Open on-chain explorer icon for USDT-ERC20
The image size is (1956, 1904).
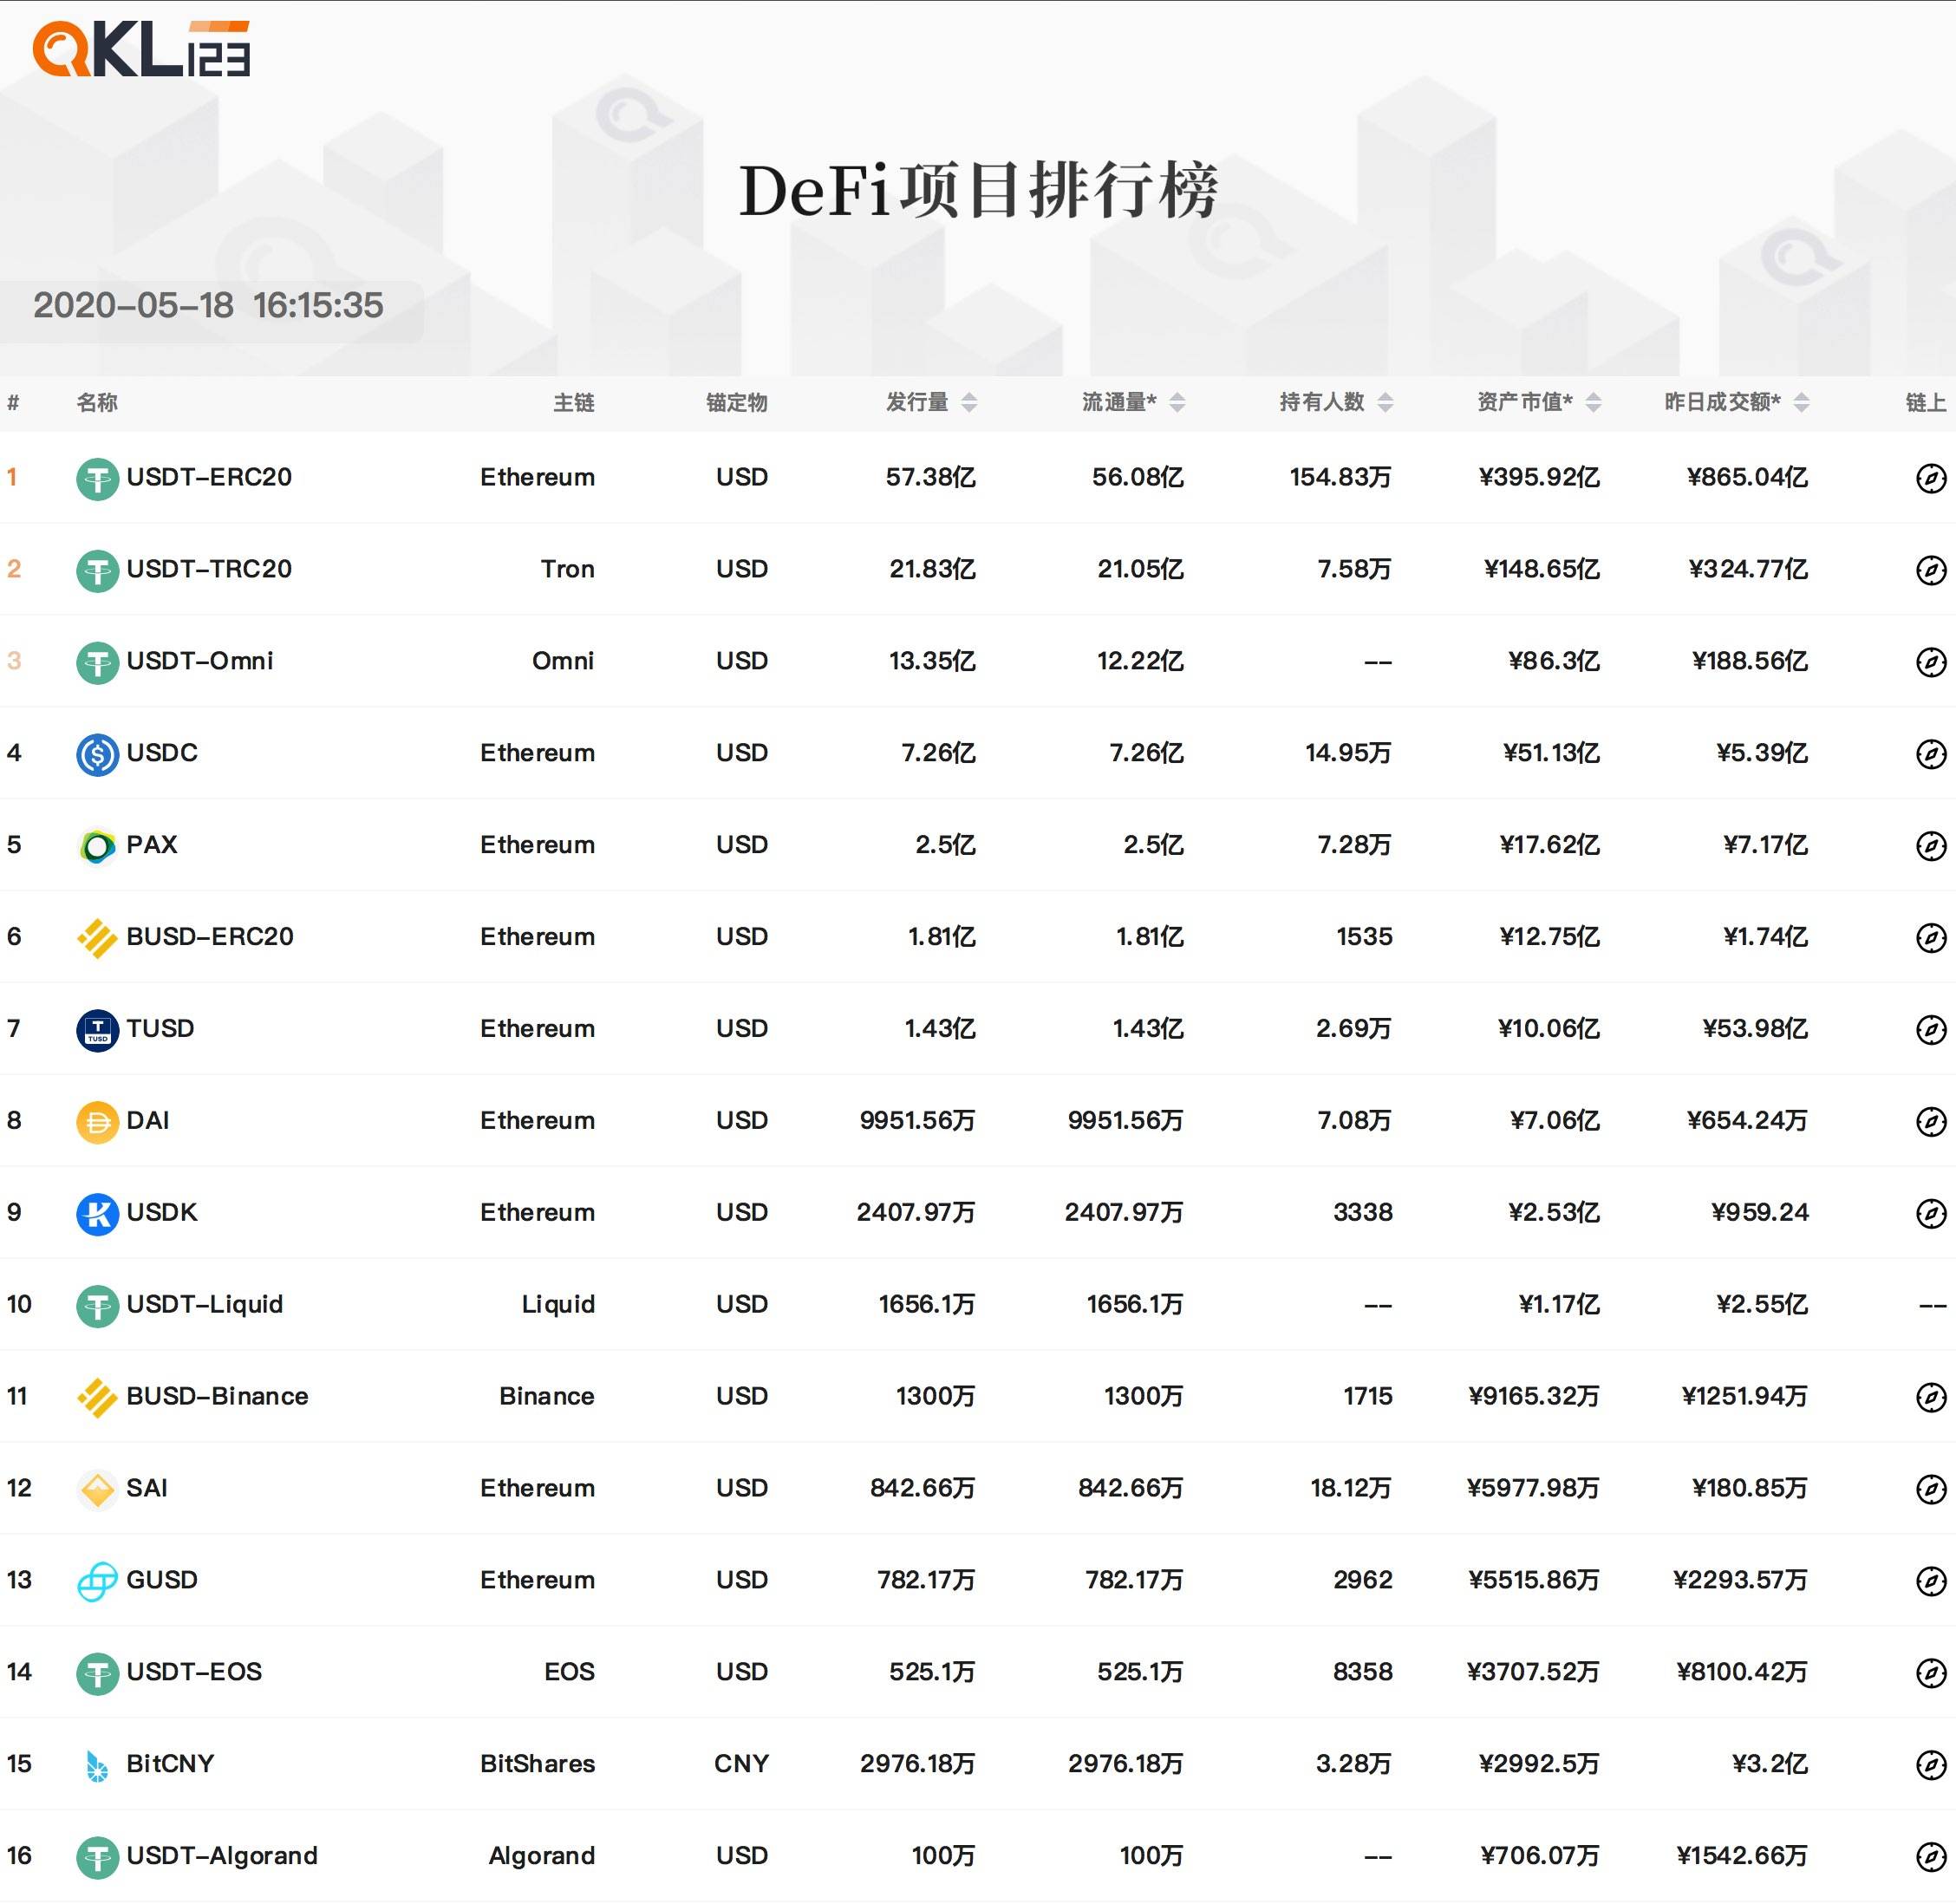(x=1930, y=478)
